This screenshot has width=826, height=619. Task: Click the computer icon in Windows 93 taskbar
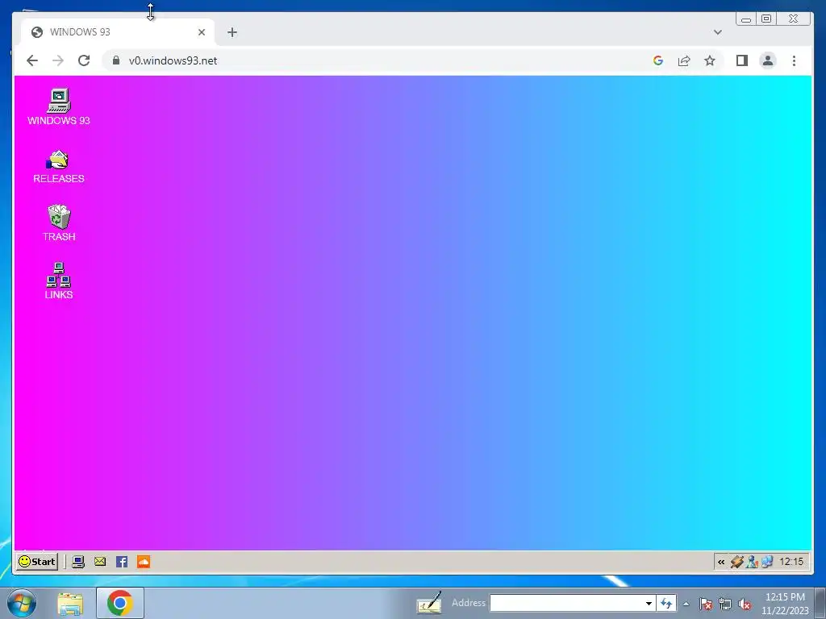point(78,562)
